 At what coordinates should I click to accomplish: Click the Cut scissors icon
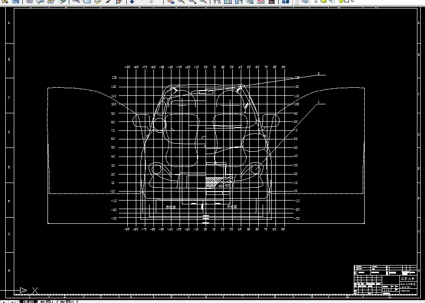click(76, 1)
